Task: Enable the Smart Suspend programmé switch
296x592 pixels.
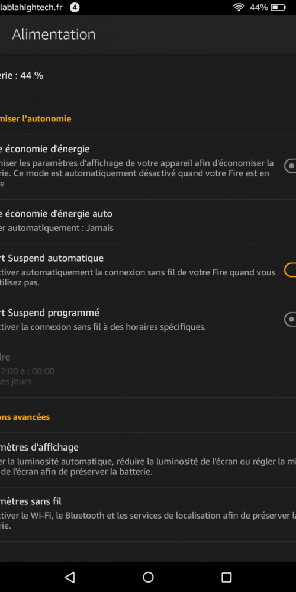Action: (x=290, y=320)
